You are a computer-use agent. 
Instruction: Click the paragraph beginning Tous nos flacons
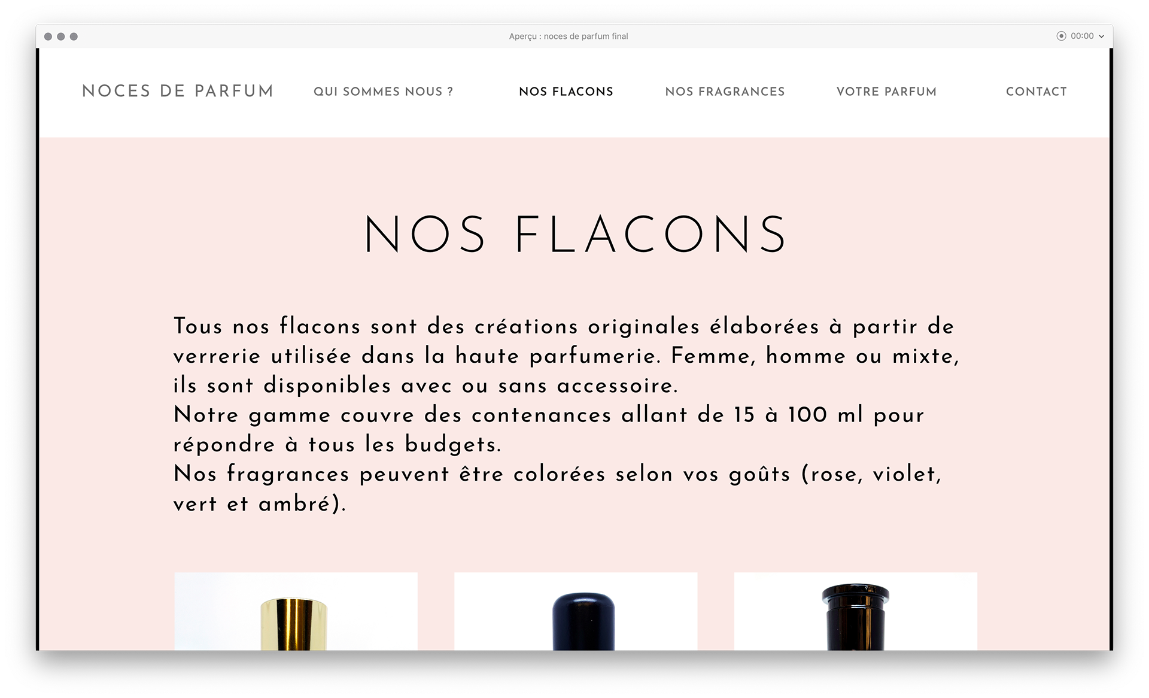coord(566,356)
